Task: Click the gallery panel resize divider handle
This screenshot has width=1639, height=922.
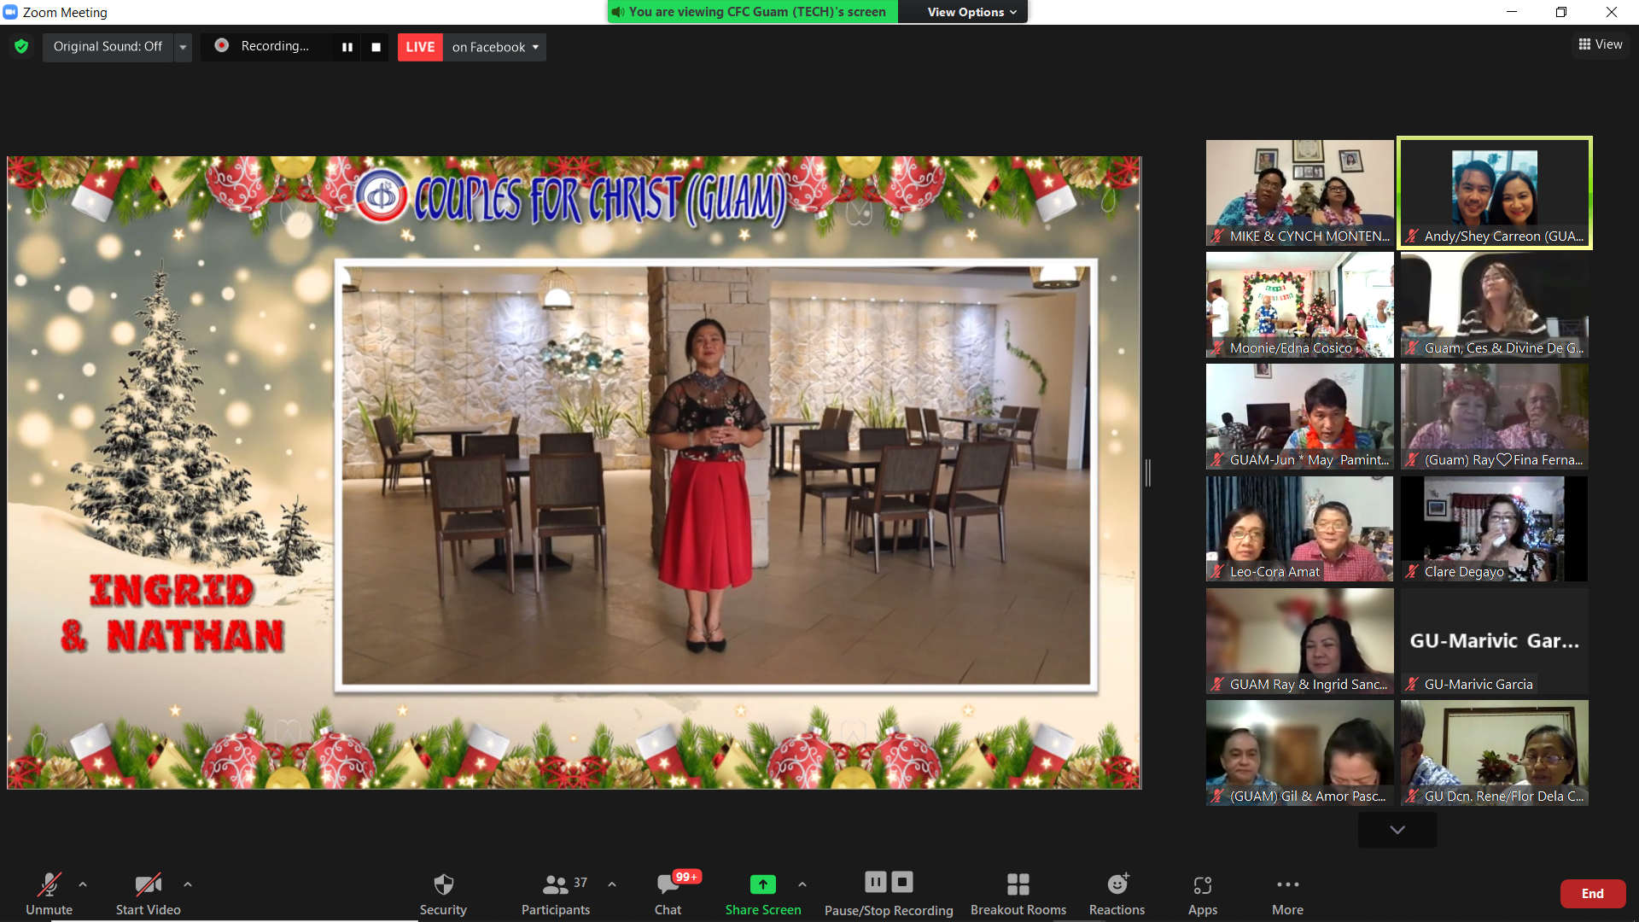Action: (x=1148, y=472)
